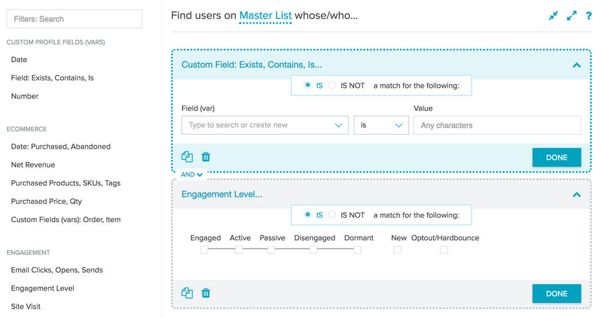Collapse the Engagement Level panel chevron
Viewport: 602px width, 318px height.
577,194
